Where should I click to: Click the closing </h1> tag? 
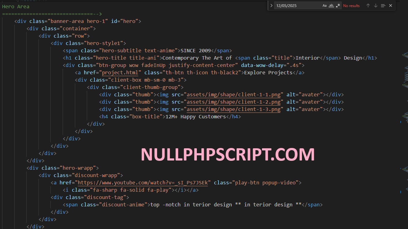point(369,58)
